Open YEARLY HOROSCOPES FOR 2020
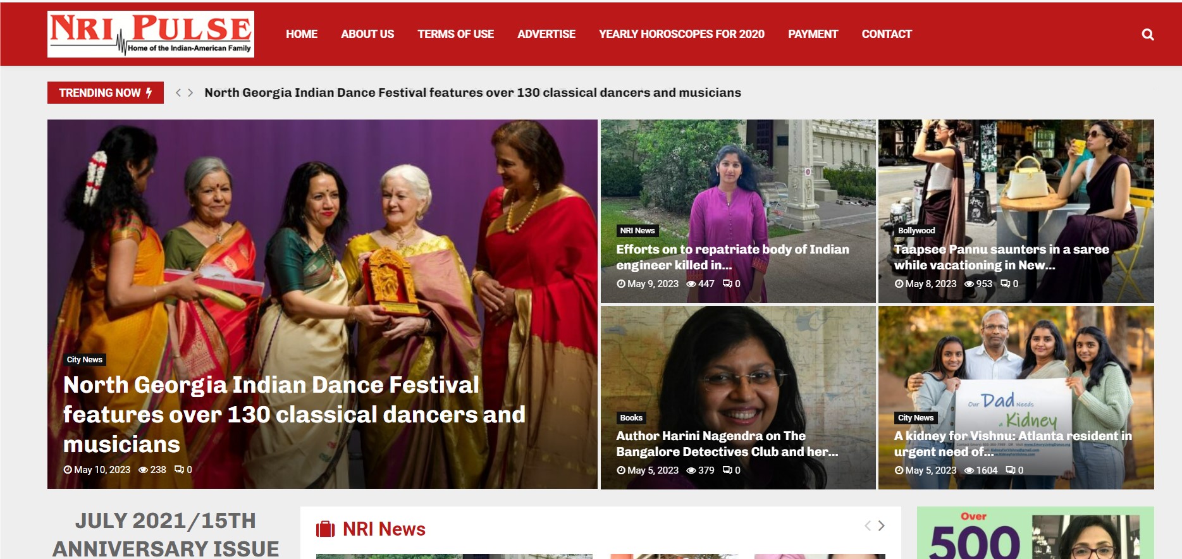1182x559 pixels. 682,34
